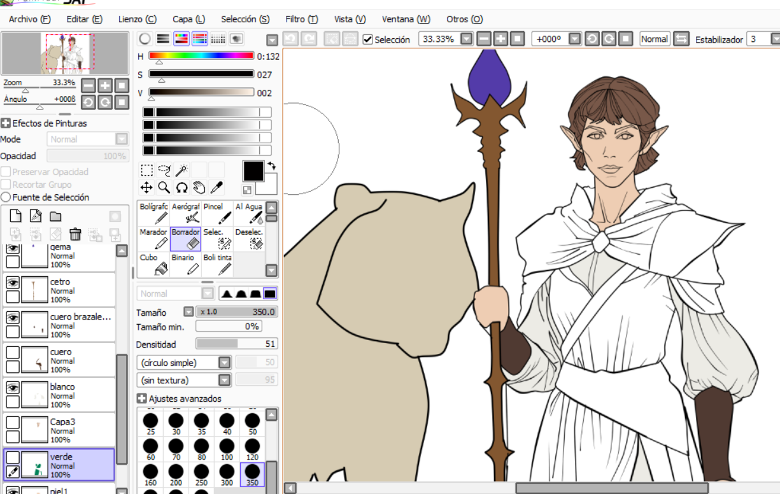The image size is (780, 494).
Task: Open the Capa menu
Action: tap(188, 19)
